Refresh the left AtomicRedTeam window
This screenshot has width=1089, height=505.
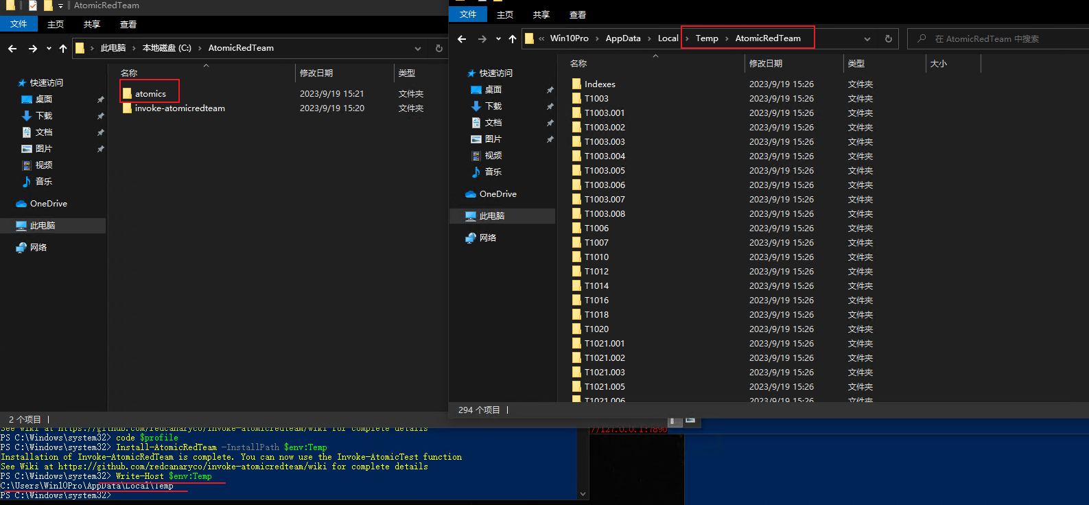coord(439,49)
